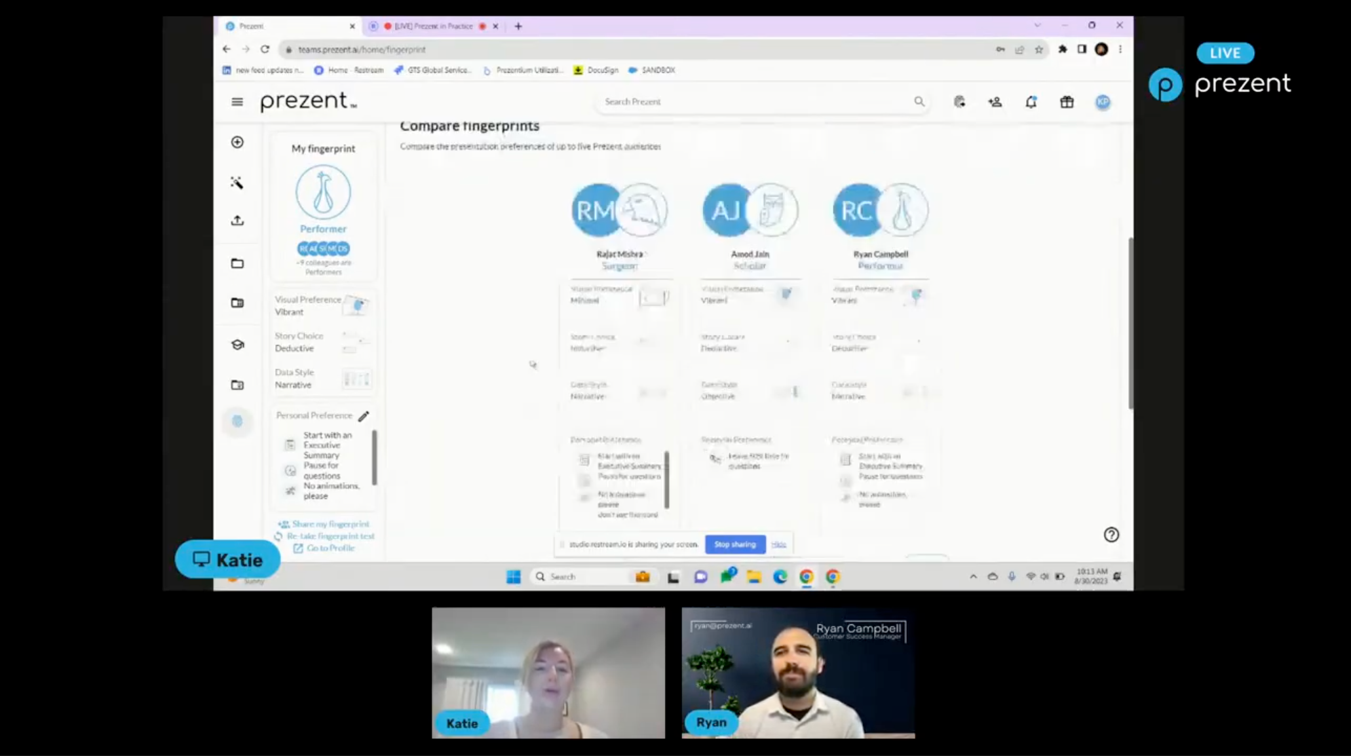Open a new browser tab

518,26
